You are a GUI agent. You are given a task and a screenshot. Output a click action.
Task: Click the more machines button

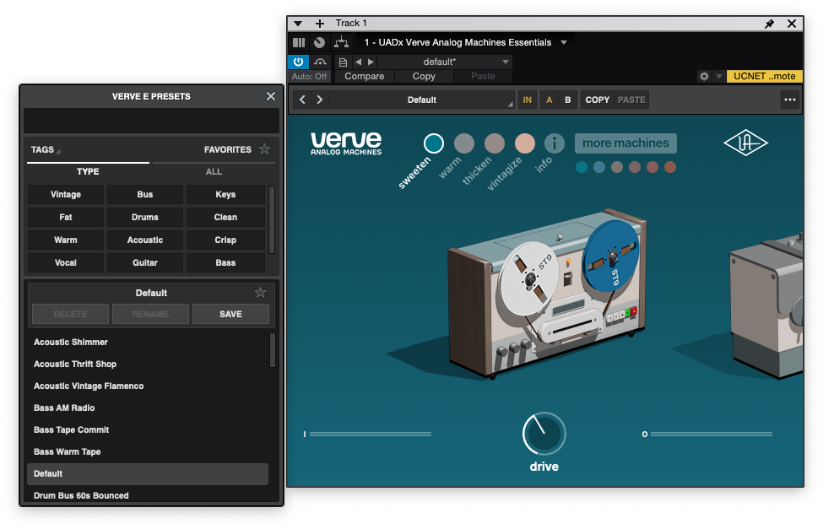(x=625, y=143)
